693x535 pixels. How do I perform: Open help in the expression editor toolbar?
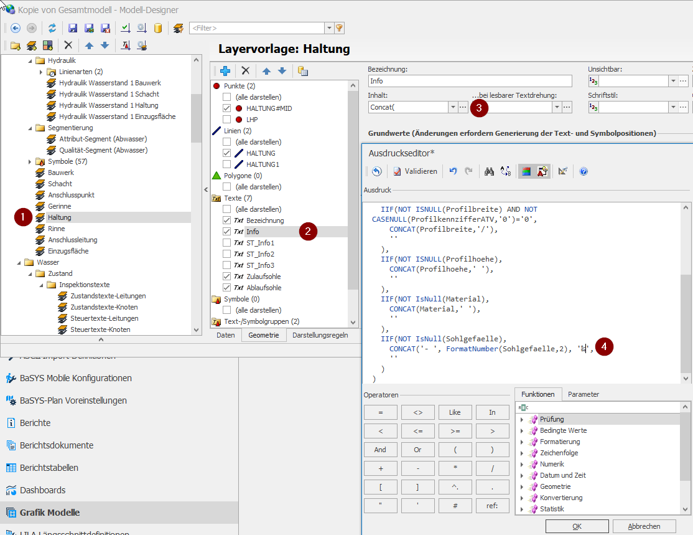584,171
